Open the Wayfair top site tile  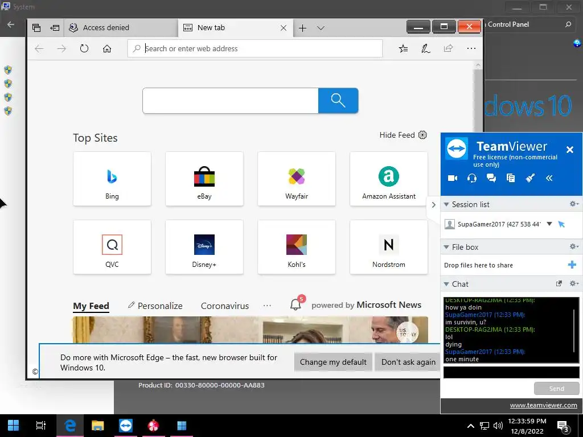(297, 179)
